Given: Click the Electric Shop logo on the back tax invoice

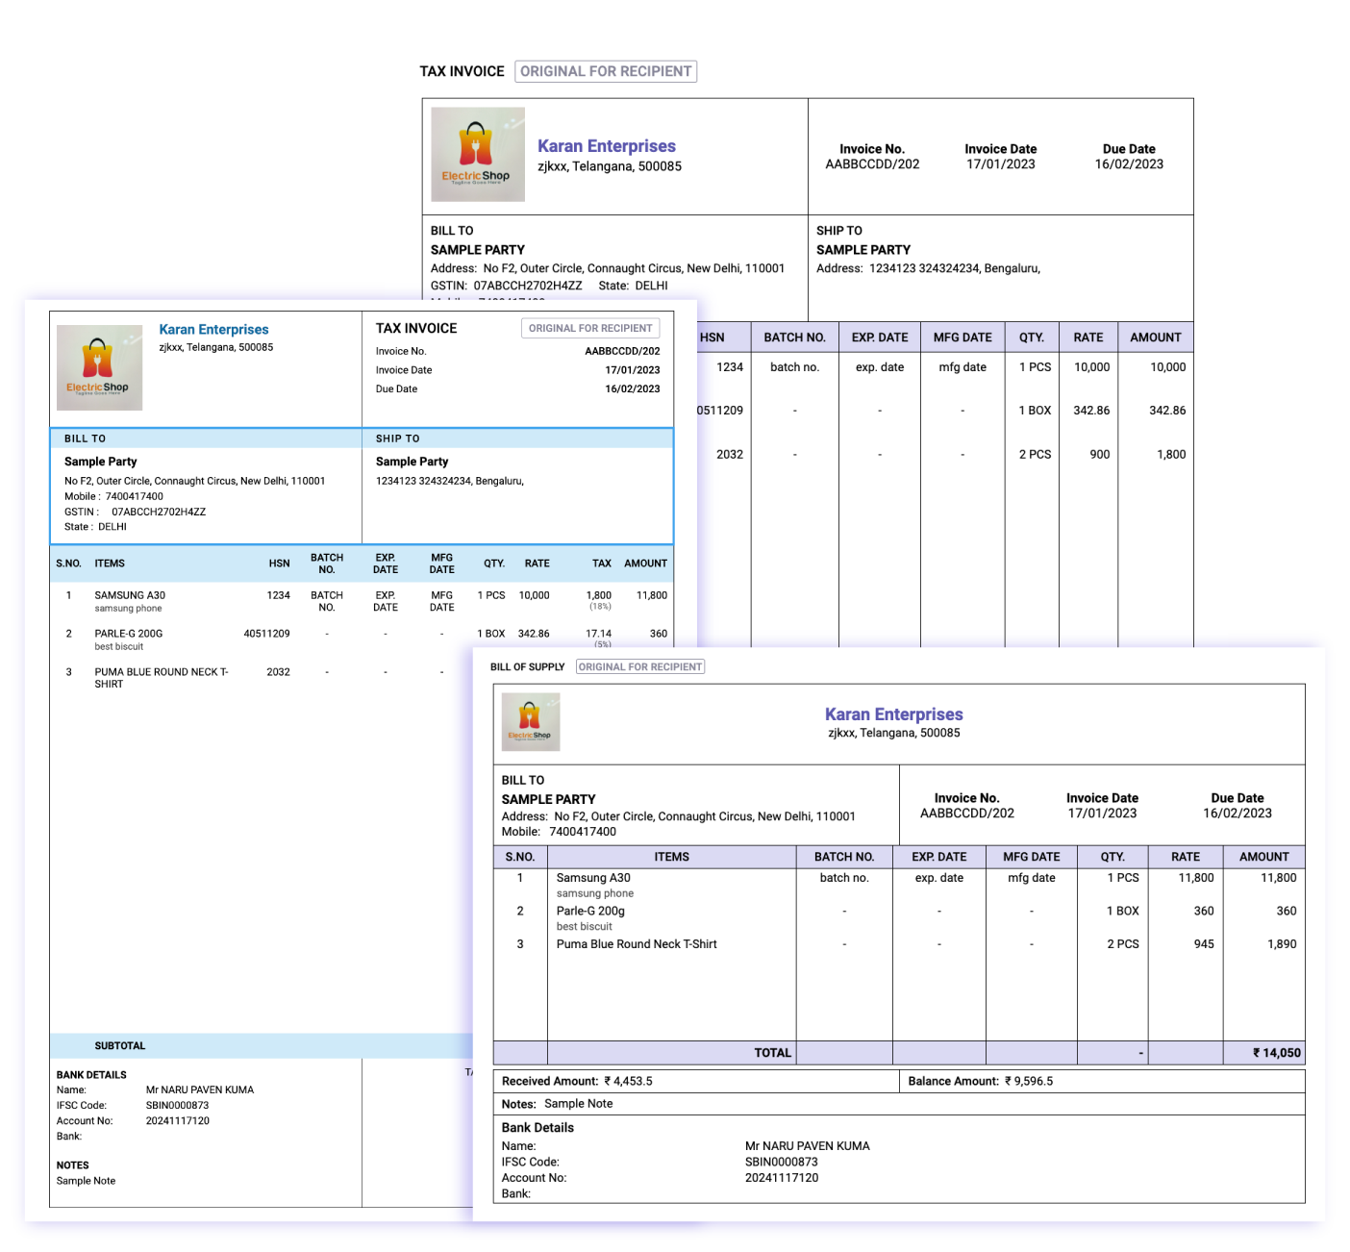Looking at the screenshot, I should 478,154.
